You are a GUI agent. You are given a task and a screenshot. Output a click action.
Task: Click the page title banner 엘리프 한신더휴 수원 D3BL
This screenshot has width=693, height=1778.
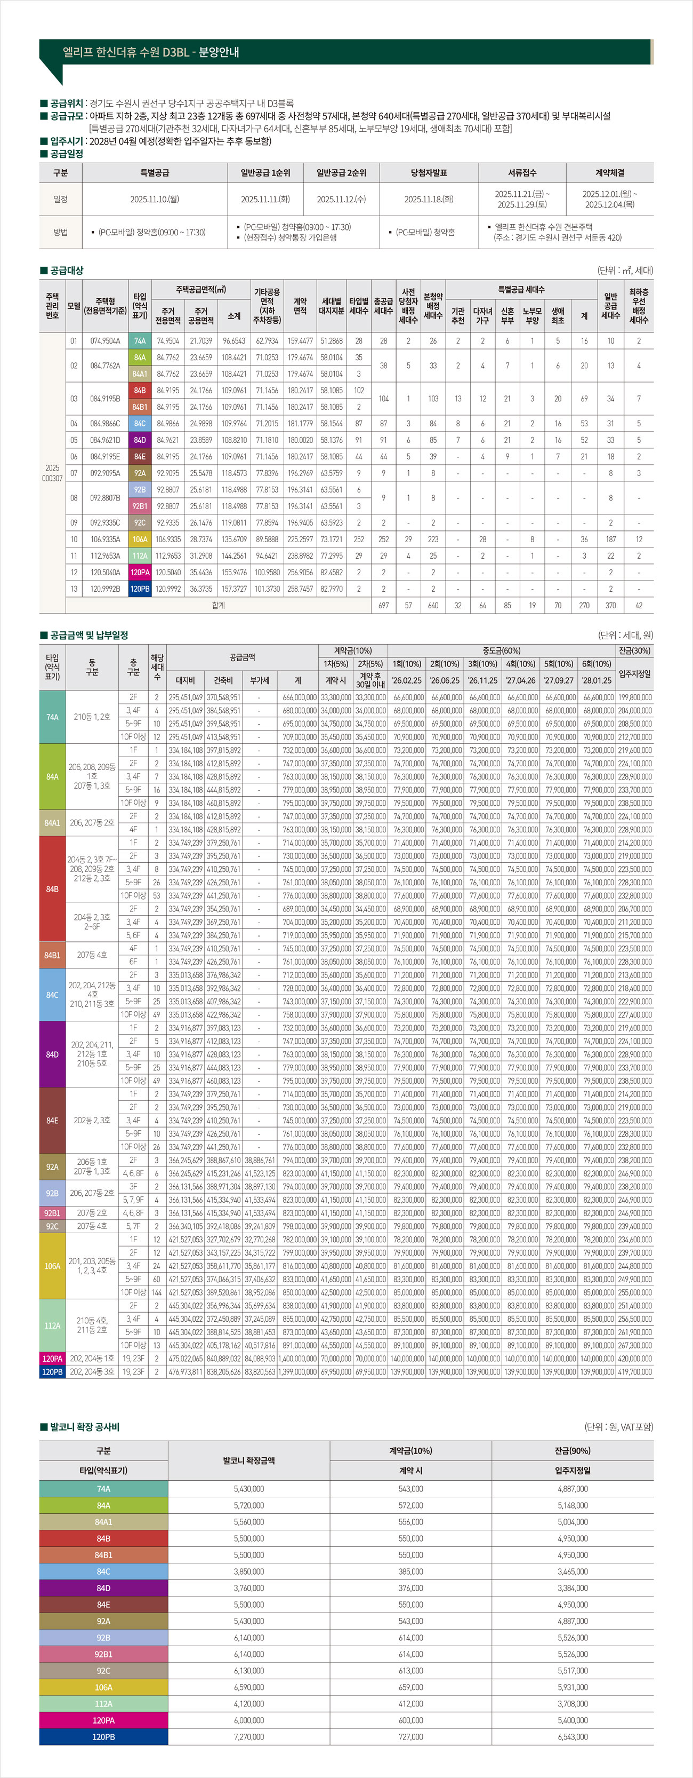151,52
